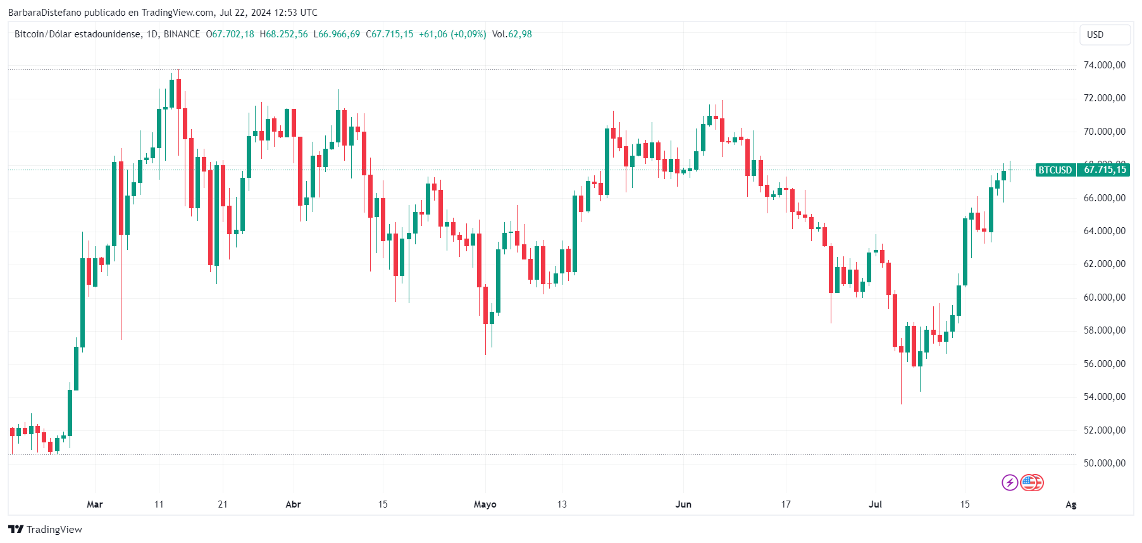
Task: Click the TradingView logo at bottom left
Action: pyautogui.click(x=45, y=529)
